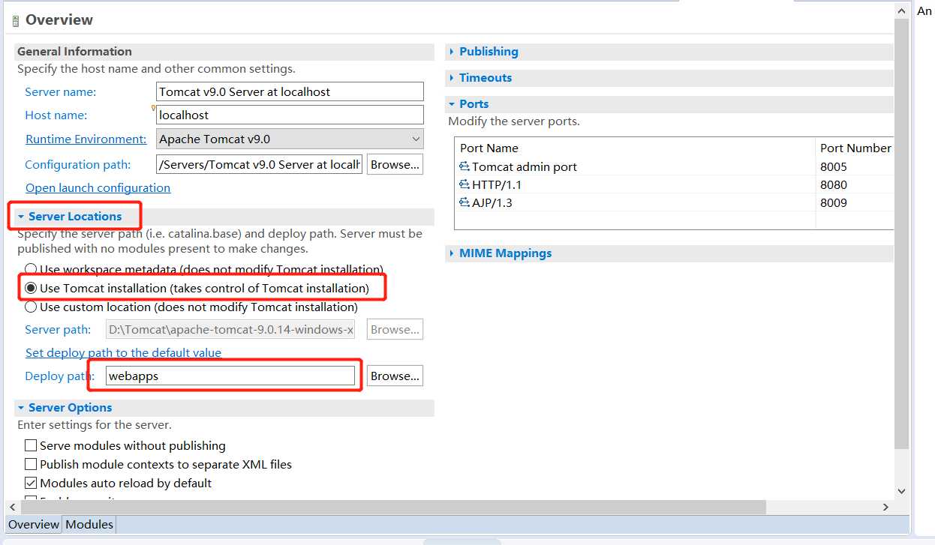Click the HTTP/1.1 port icon

coord(464,184)
